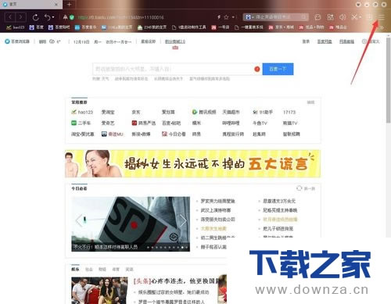
Task: Click the blue 百度一下 search button
Action: pos(278,69)
